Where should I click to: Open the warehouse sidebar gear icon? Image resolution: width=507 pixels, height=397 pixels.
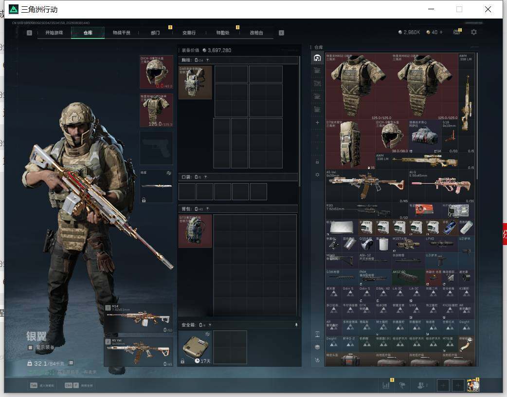(317, 174)
